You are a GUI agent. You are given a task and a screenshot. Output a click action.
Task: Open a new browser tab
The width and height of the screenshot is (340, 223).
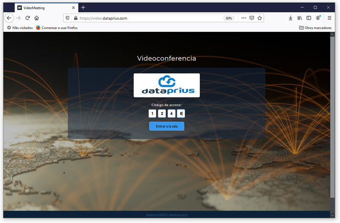point(83,8)
